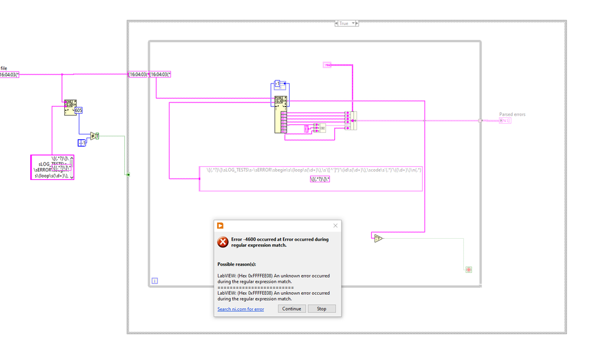Viewport: 594px width, 343px height.
Task: Click the Possible reason(s) heading
Action: tap(237, 264)
